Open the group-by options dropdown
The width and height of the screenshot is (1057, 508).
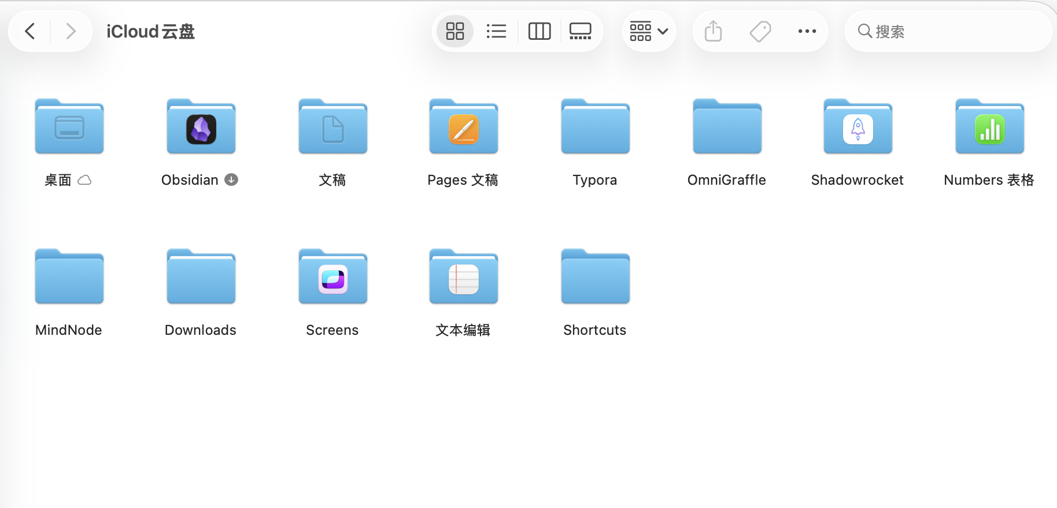point(649,31)
